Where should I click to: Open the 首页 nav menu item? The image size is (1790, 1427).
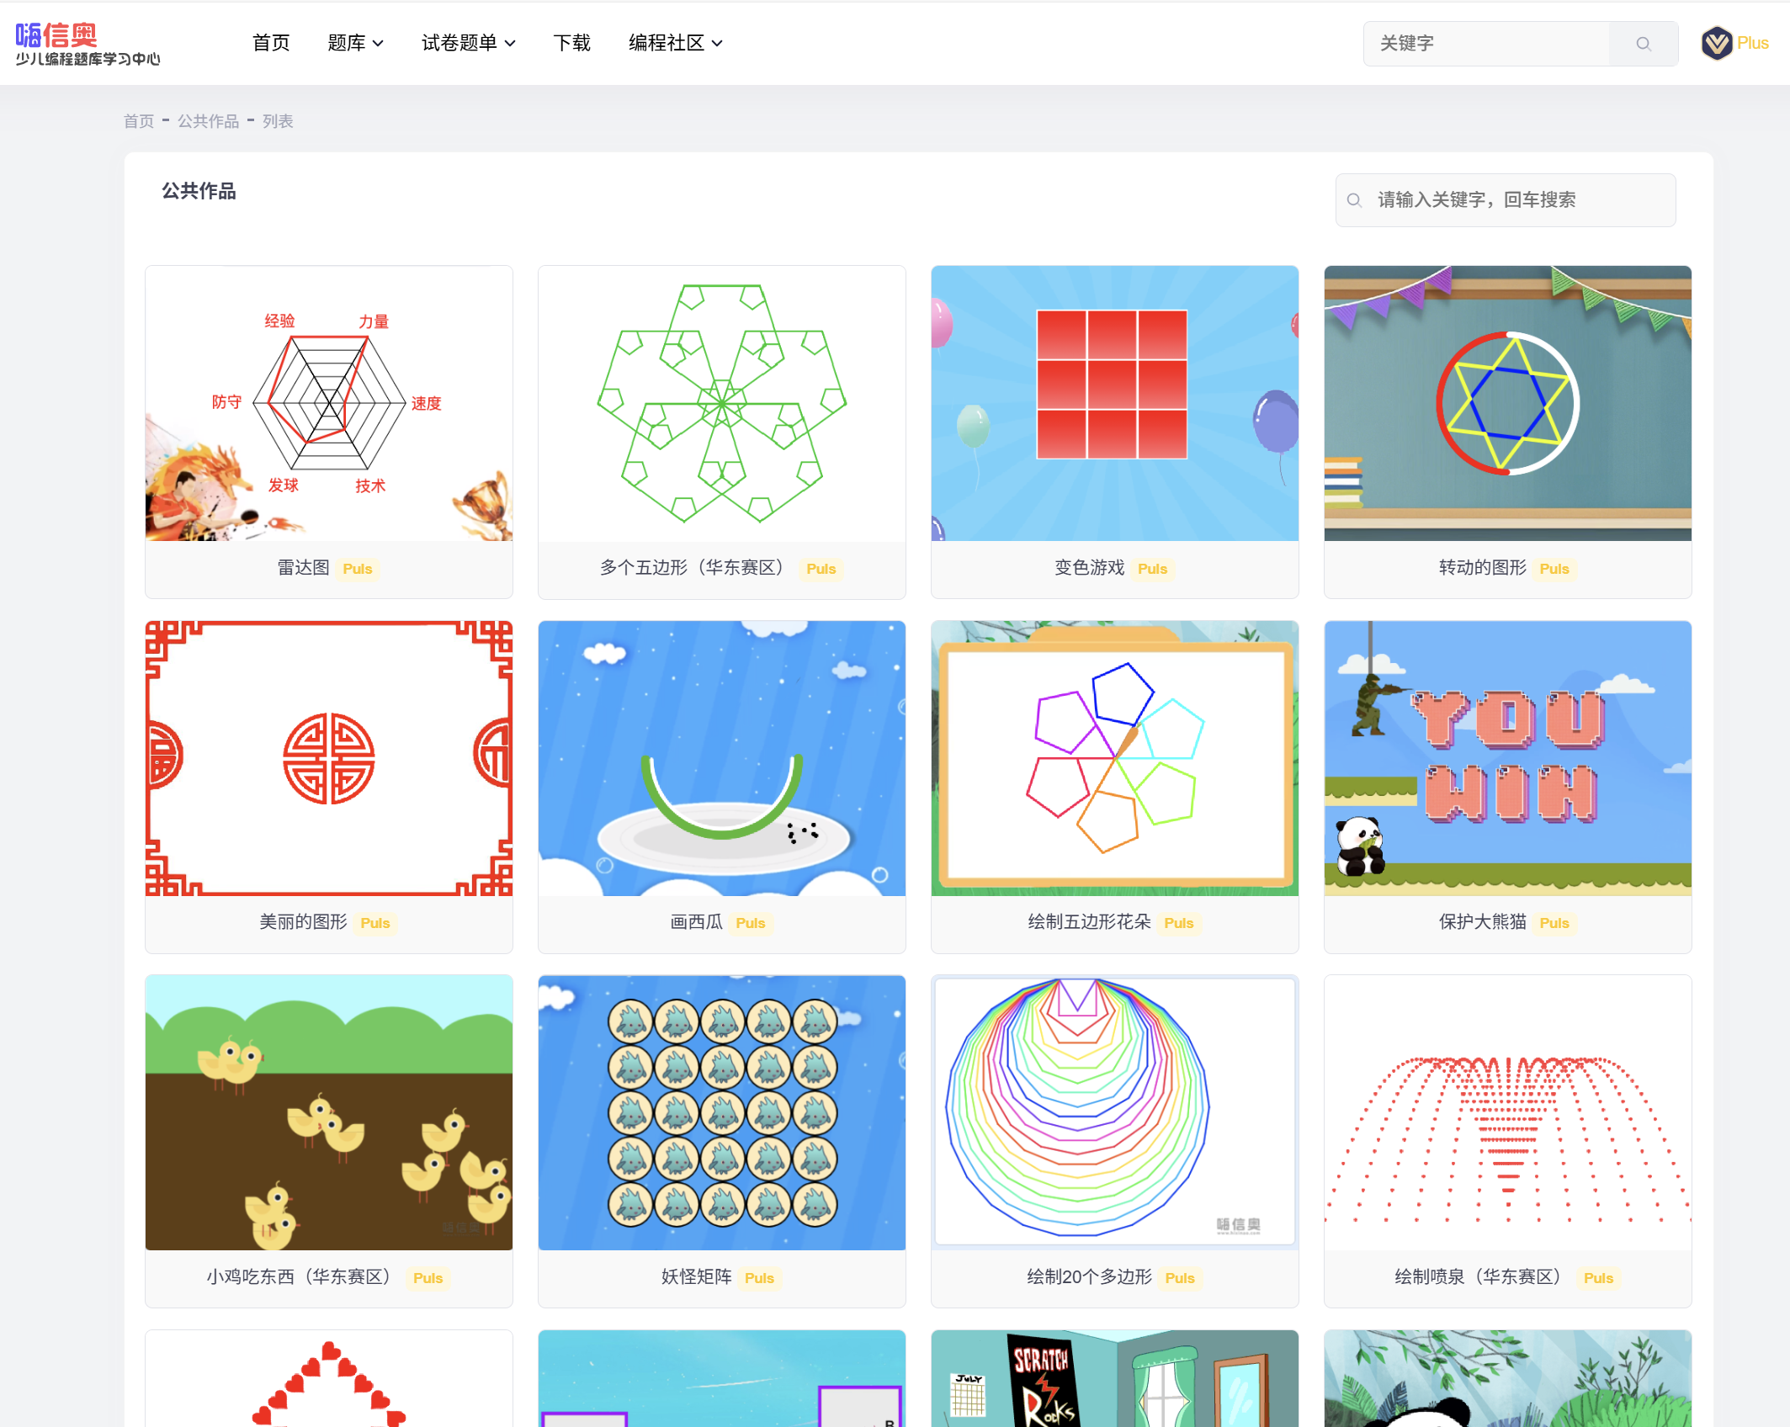point(271,43)
